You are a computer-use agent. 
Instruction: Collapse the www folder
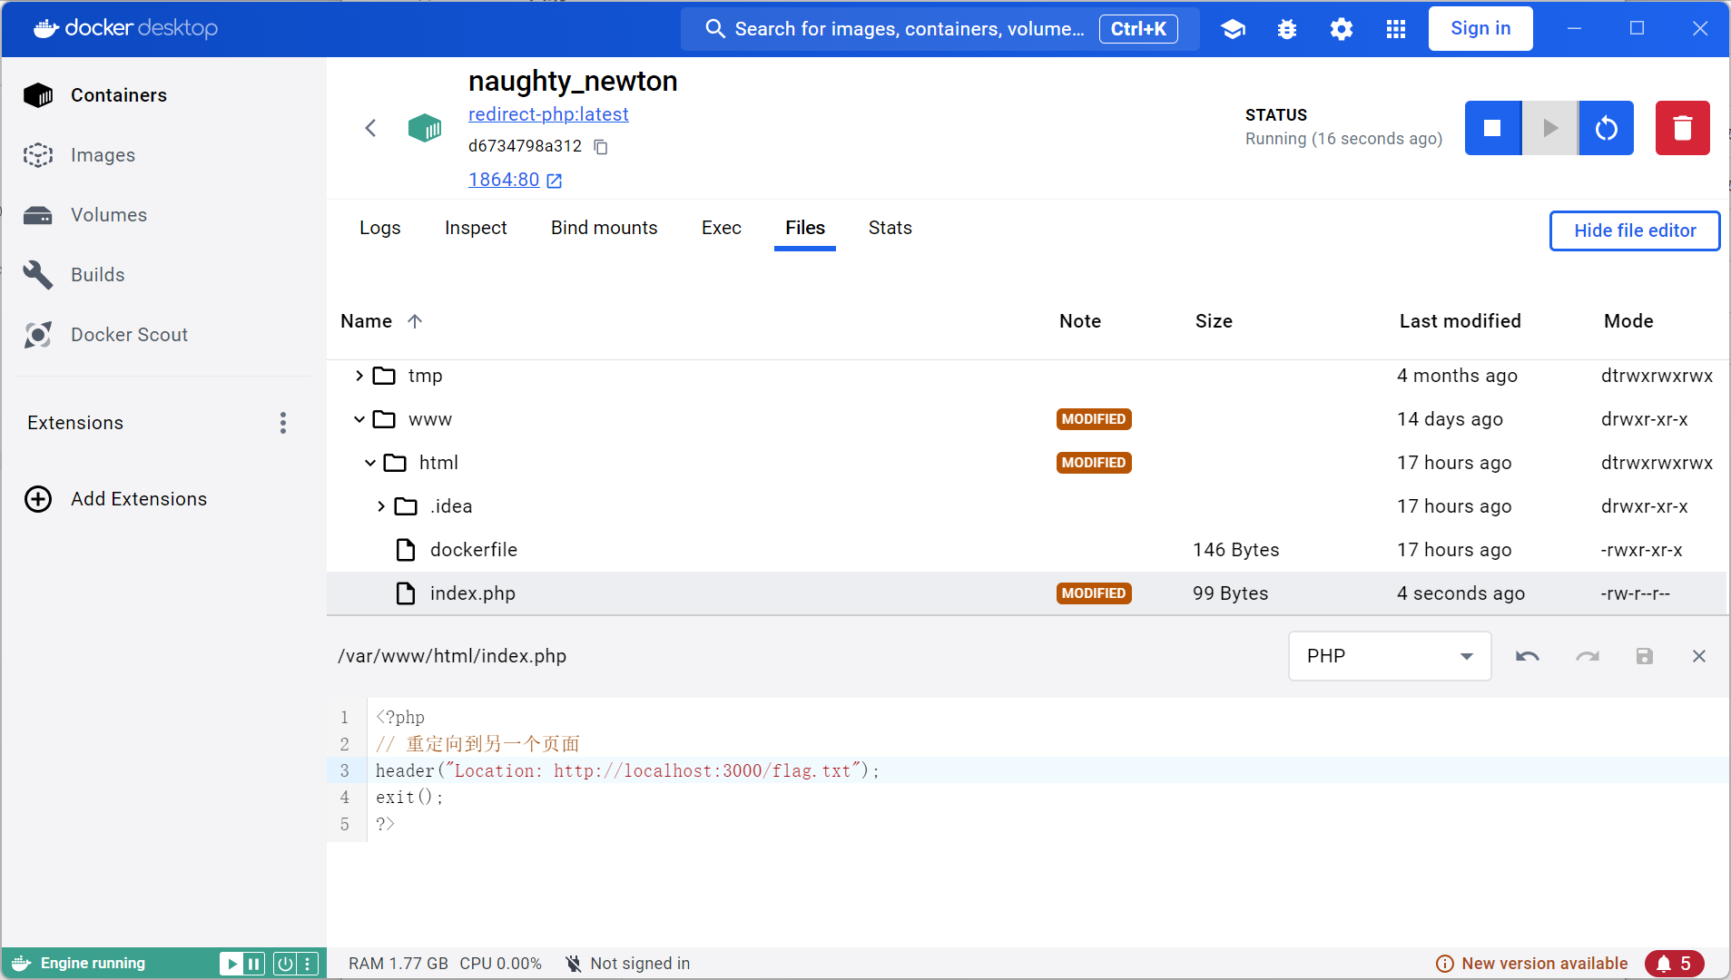359,419
